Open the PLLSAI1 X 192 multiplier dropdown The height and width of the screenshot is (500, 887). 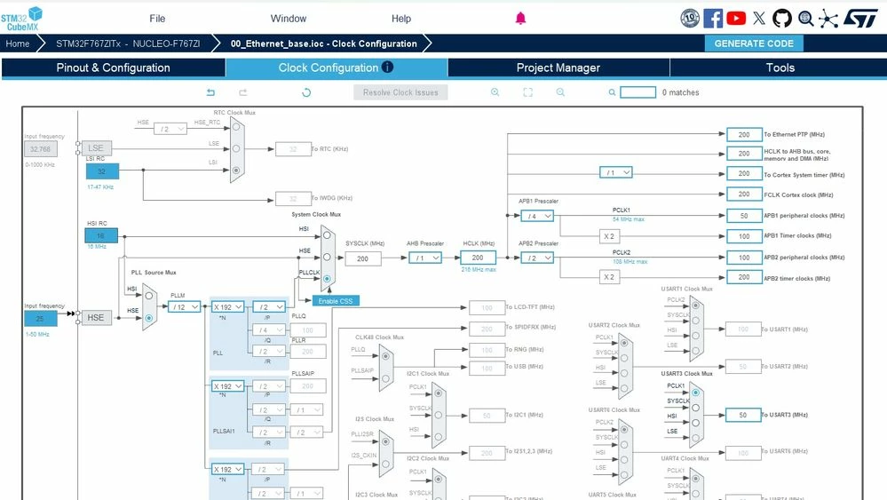tap(227, 386)
